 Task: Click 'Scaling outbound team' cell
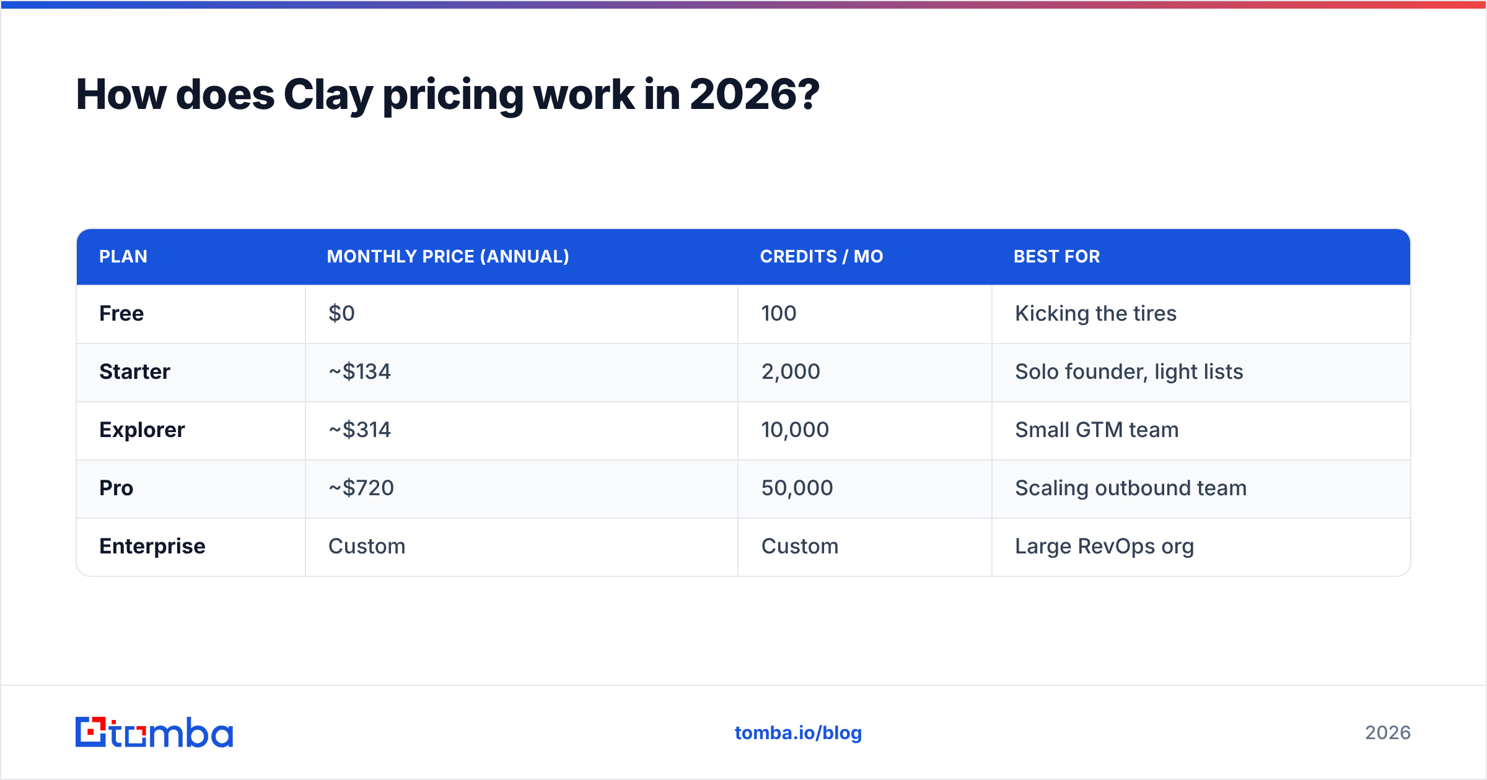coord(1201,488)
